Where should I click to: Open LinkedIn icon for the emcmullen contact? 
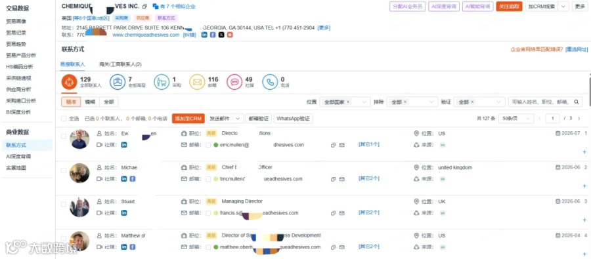click(124, 145)
